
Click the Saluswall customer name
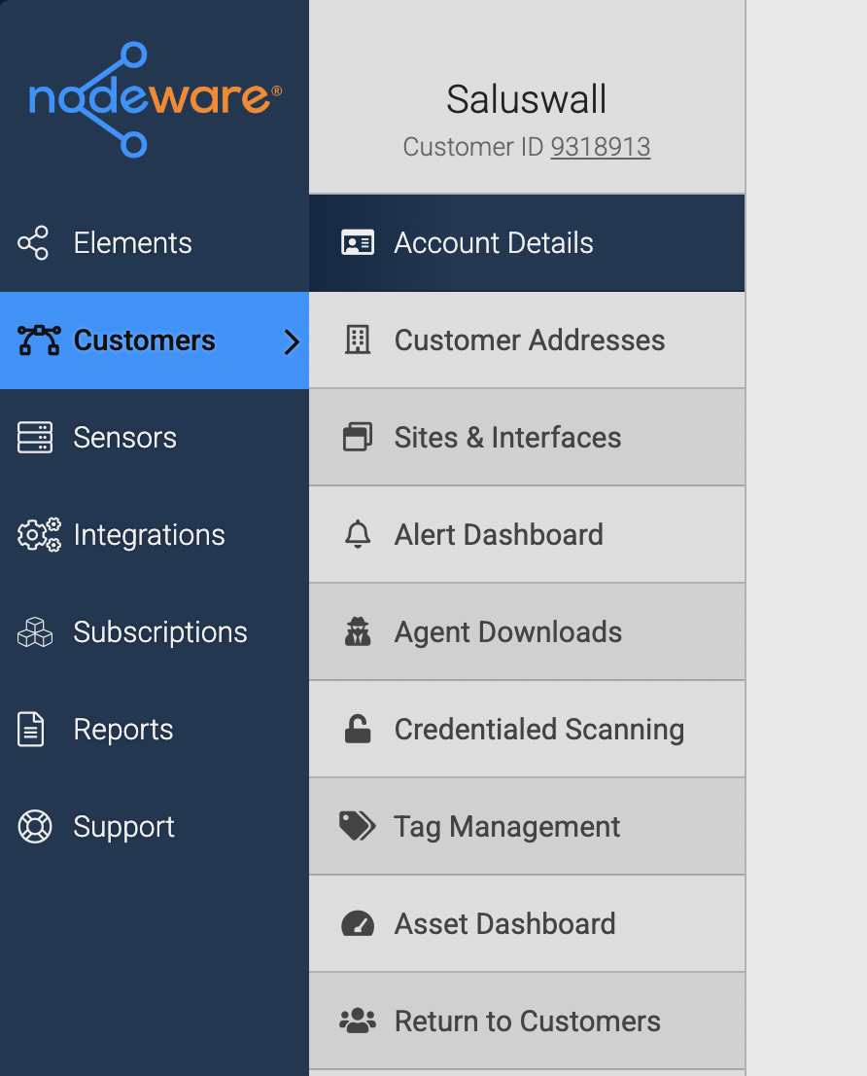point(527,99)
